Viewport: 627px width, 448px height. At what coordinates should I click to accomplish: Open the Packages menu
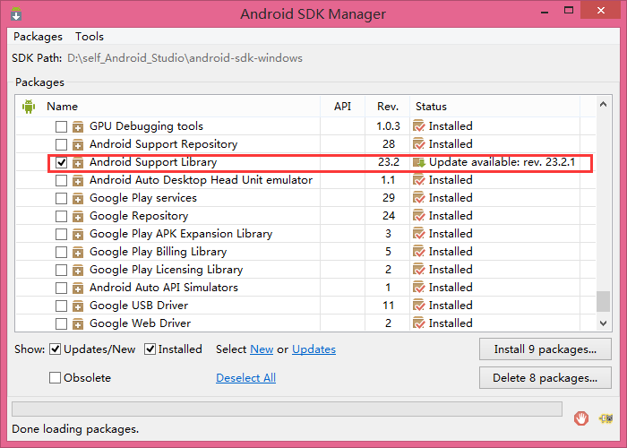coord(38,37)
